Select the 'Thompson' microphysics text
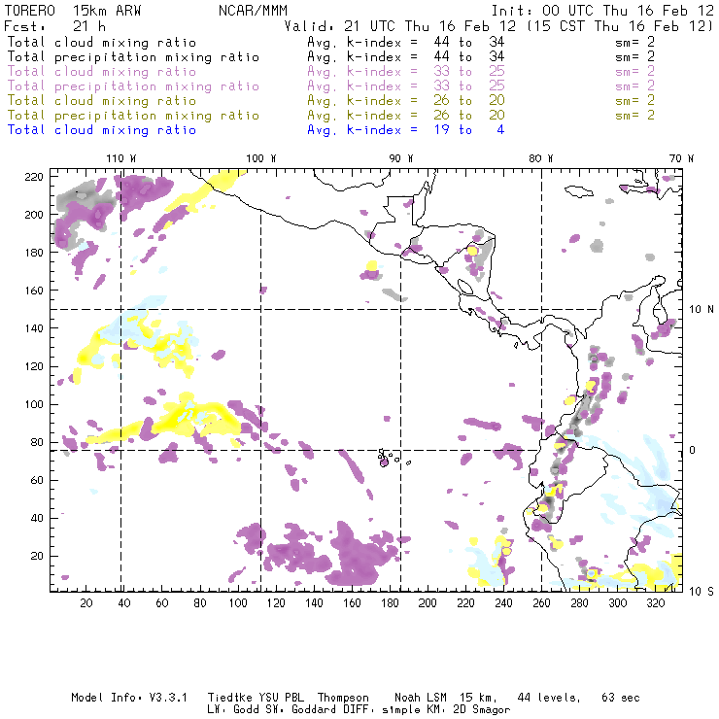This screenshot has height=719, width=719. [343, 699]
